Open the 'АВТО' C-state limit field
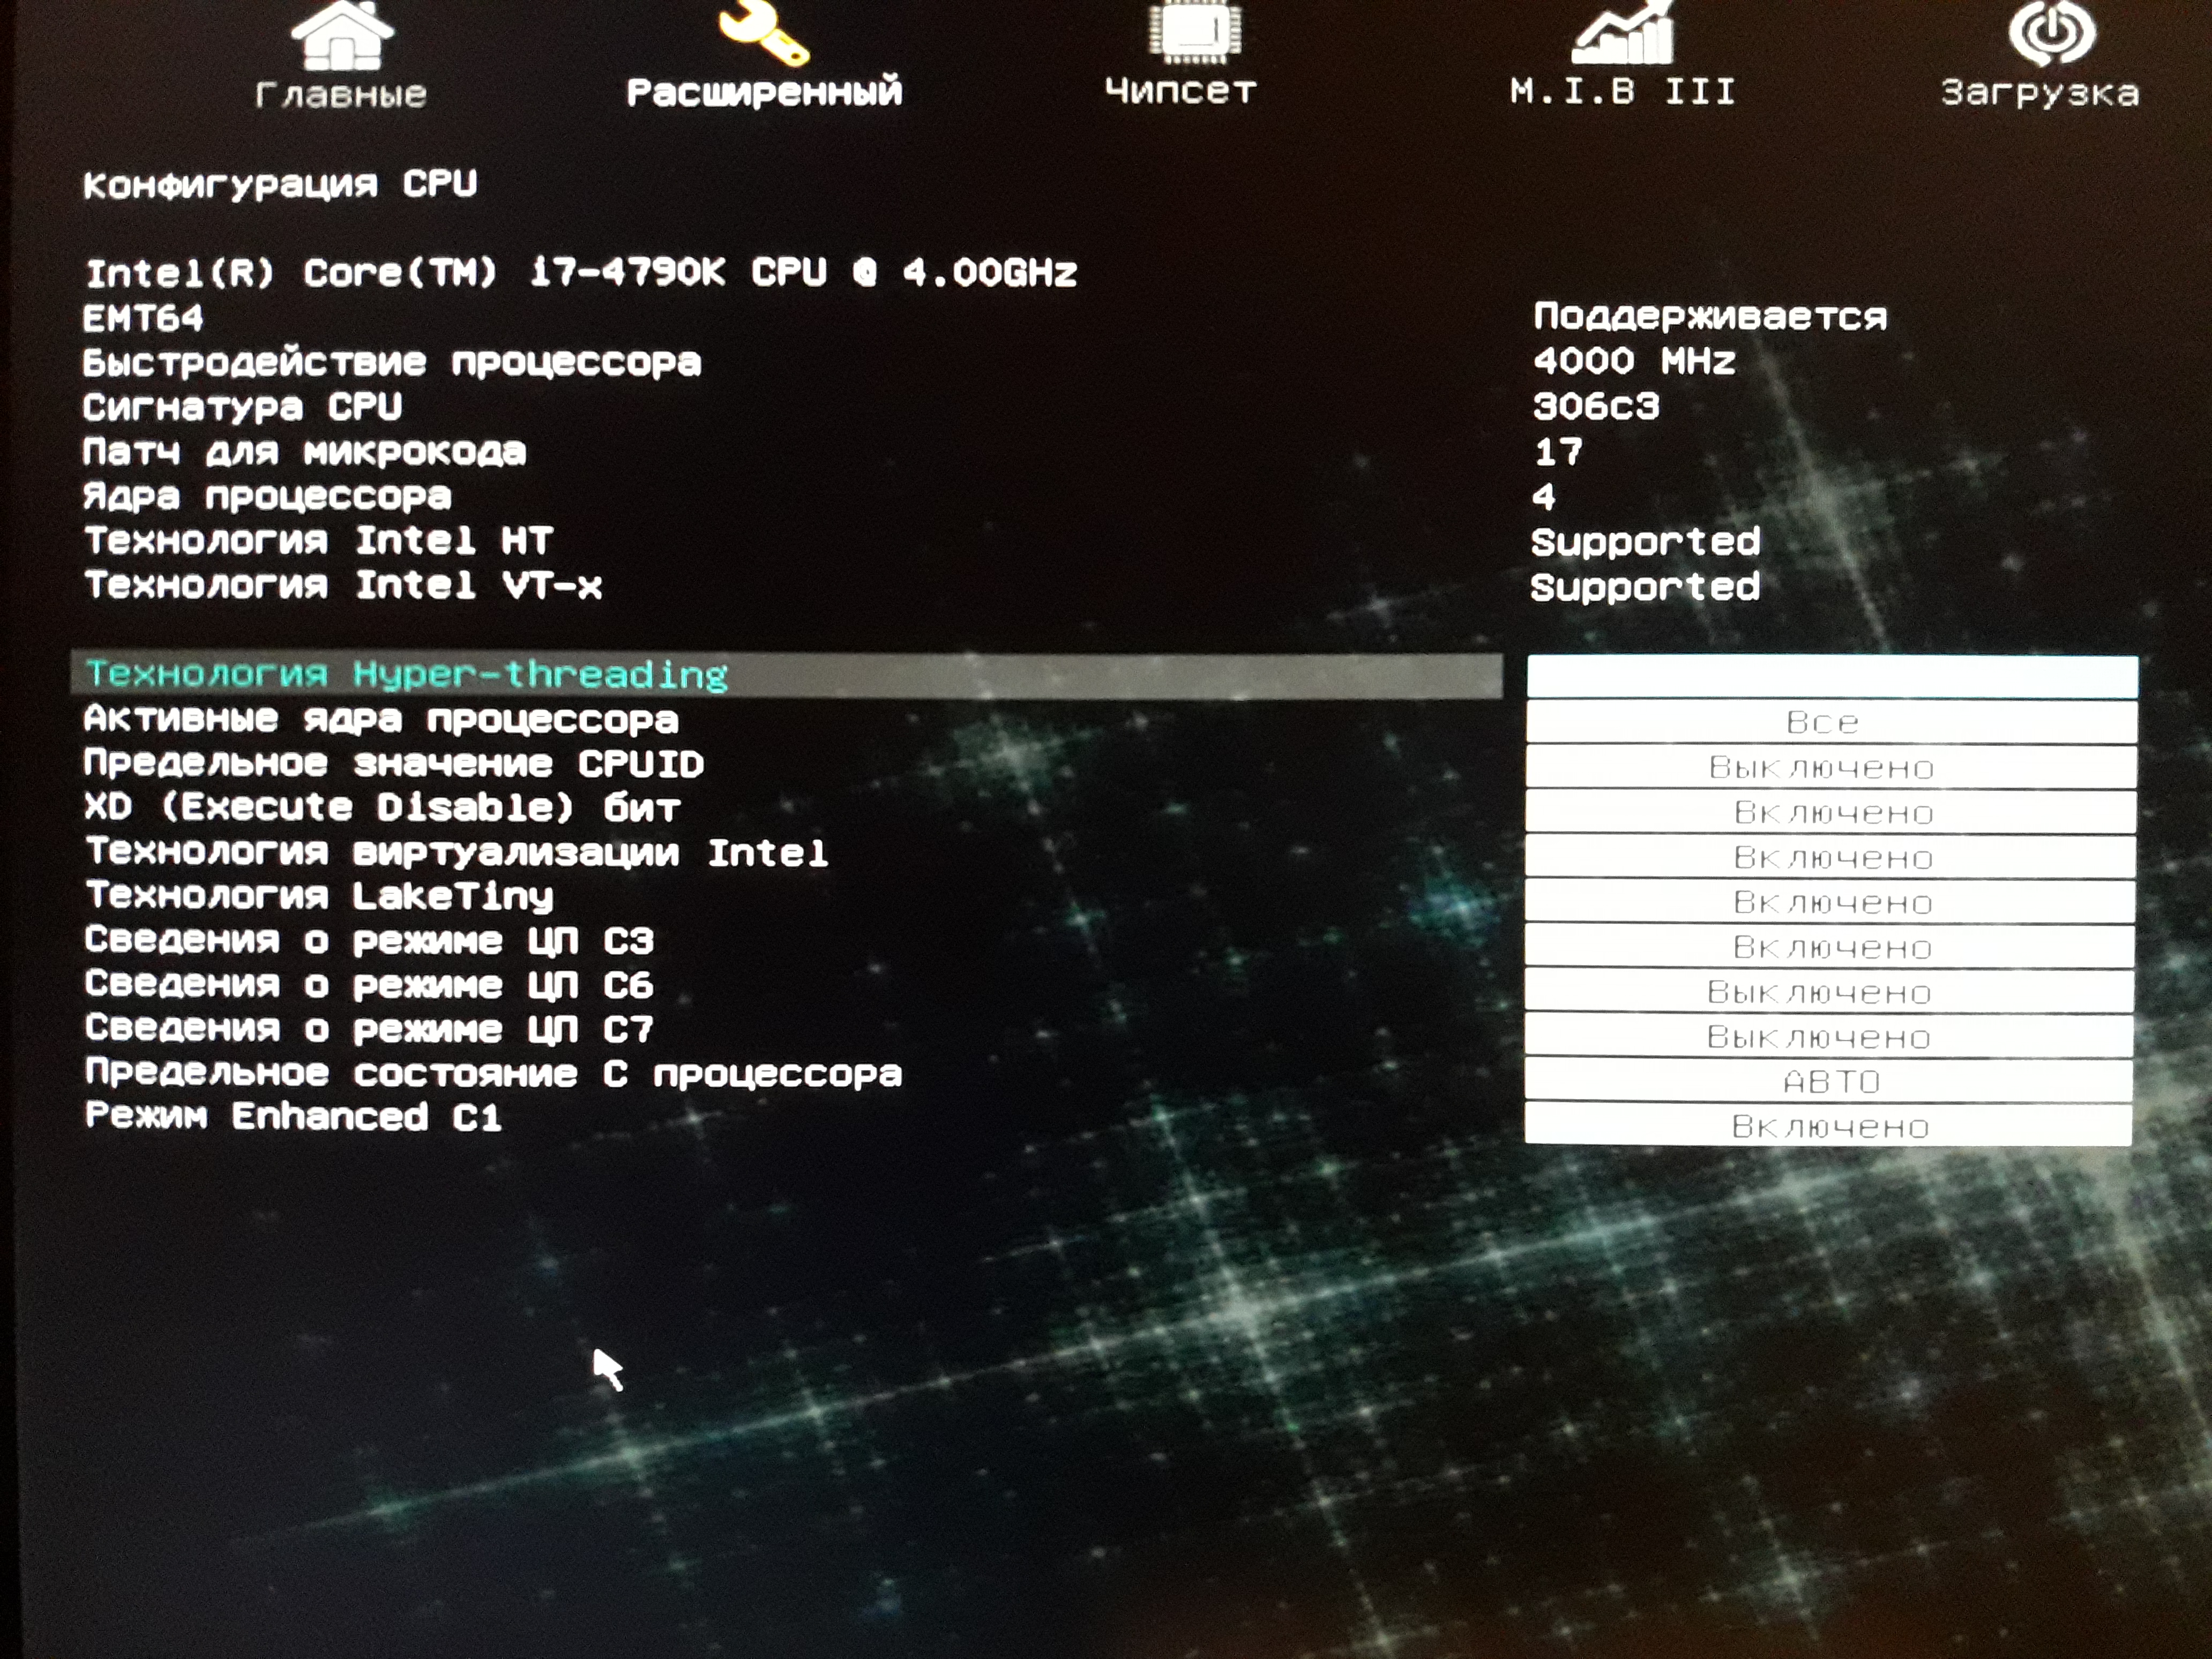 pos(1830,1081)
